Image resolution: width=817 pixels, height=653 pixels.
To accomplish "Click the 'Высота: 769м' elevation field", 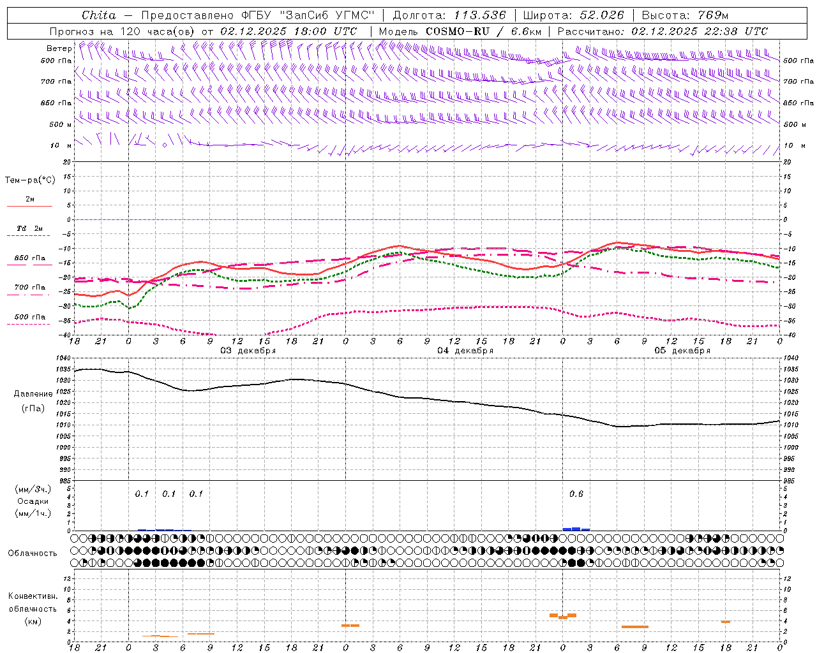I will click(x=685, y=15).
